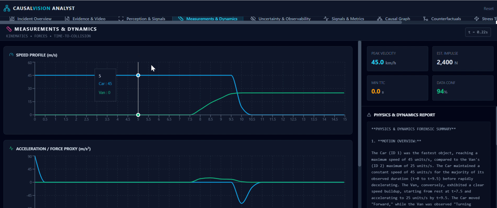Click the speedometer icon next to Speed Profile
Viewport: 497px width, 208px height.
(11, 55)
